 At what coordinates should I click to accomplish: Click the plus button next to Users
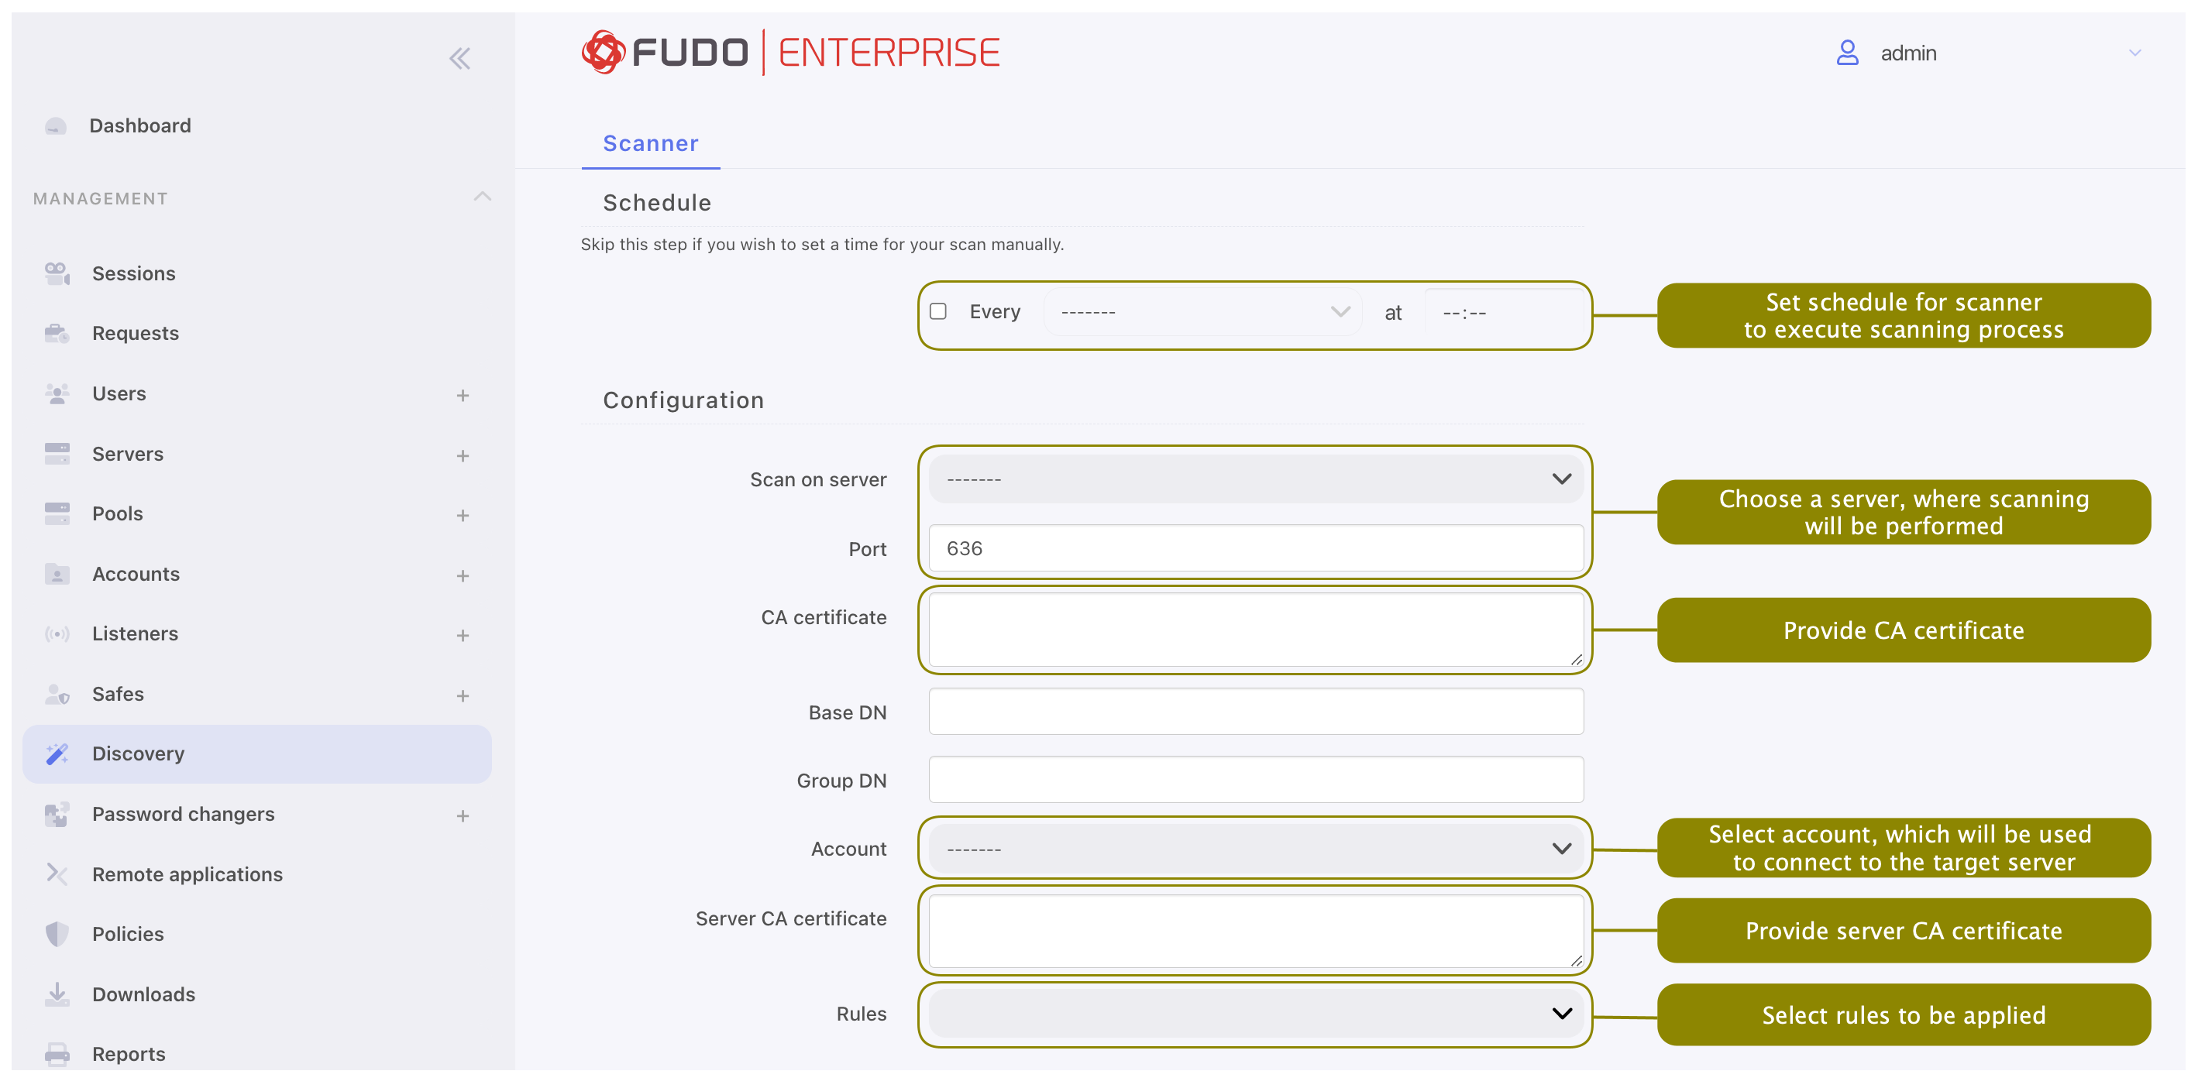[x=463, y=396]
